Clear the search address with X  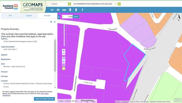click(116, 4)
